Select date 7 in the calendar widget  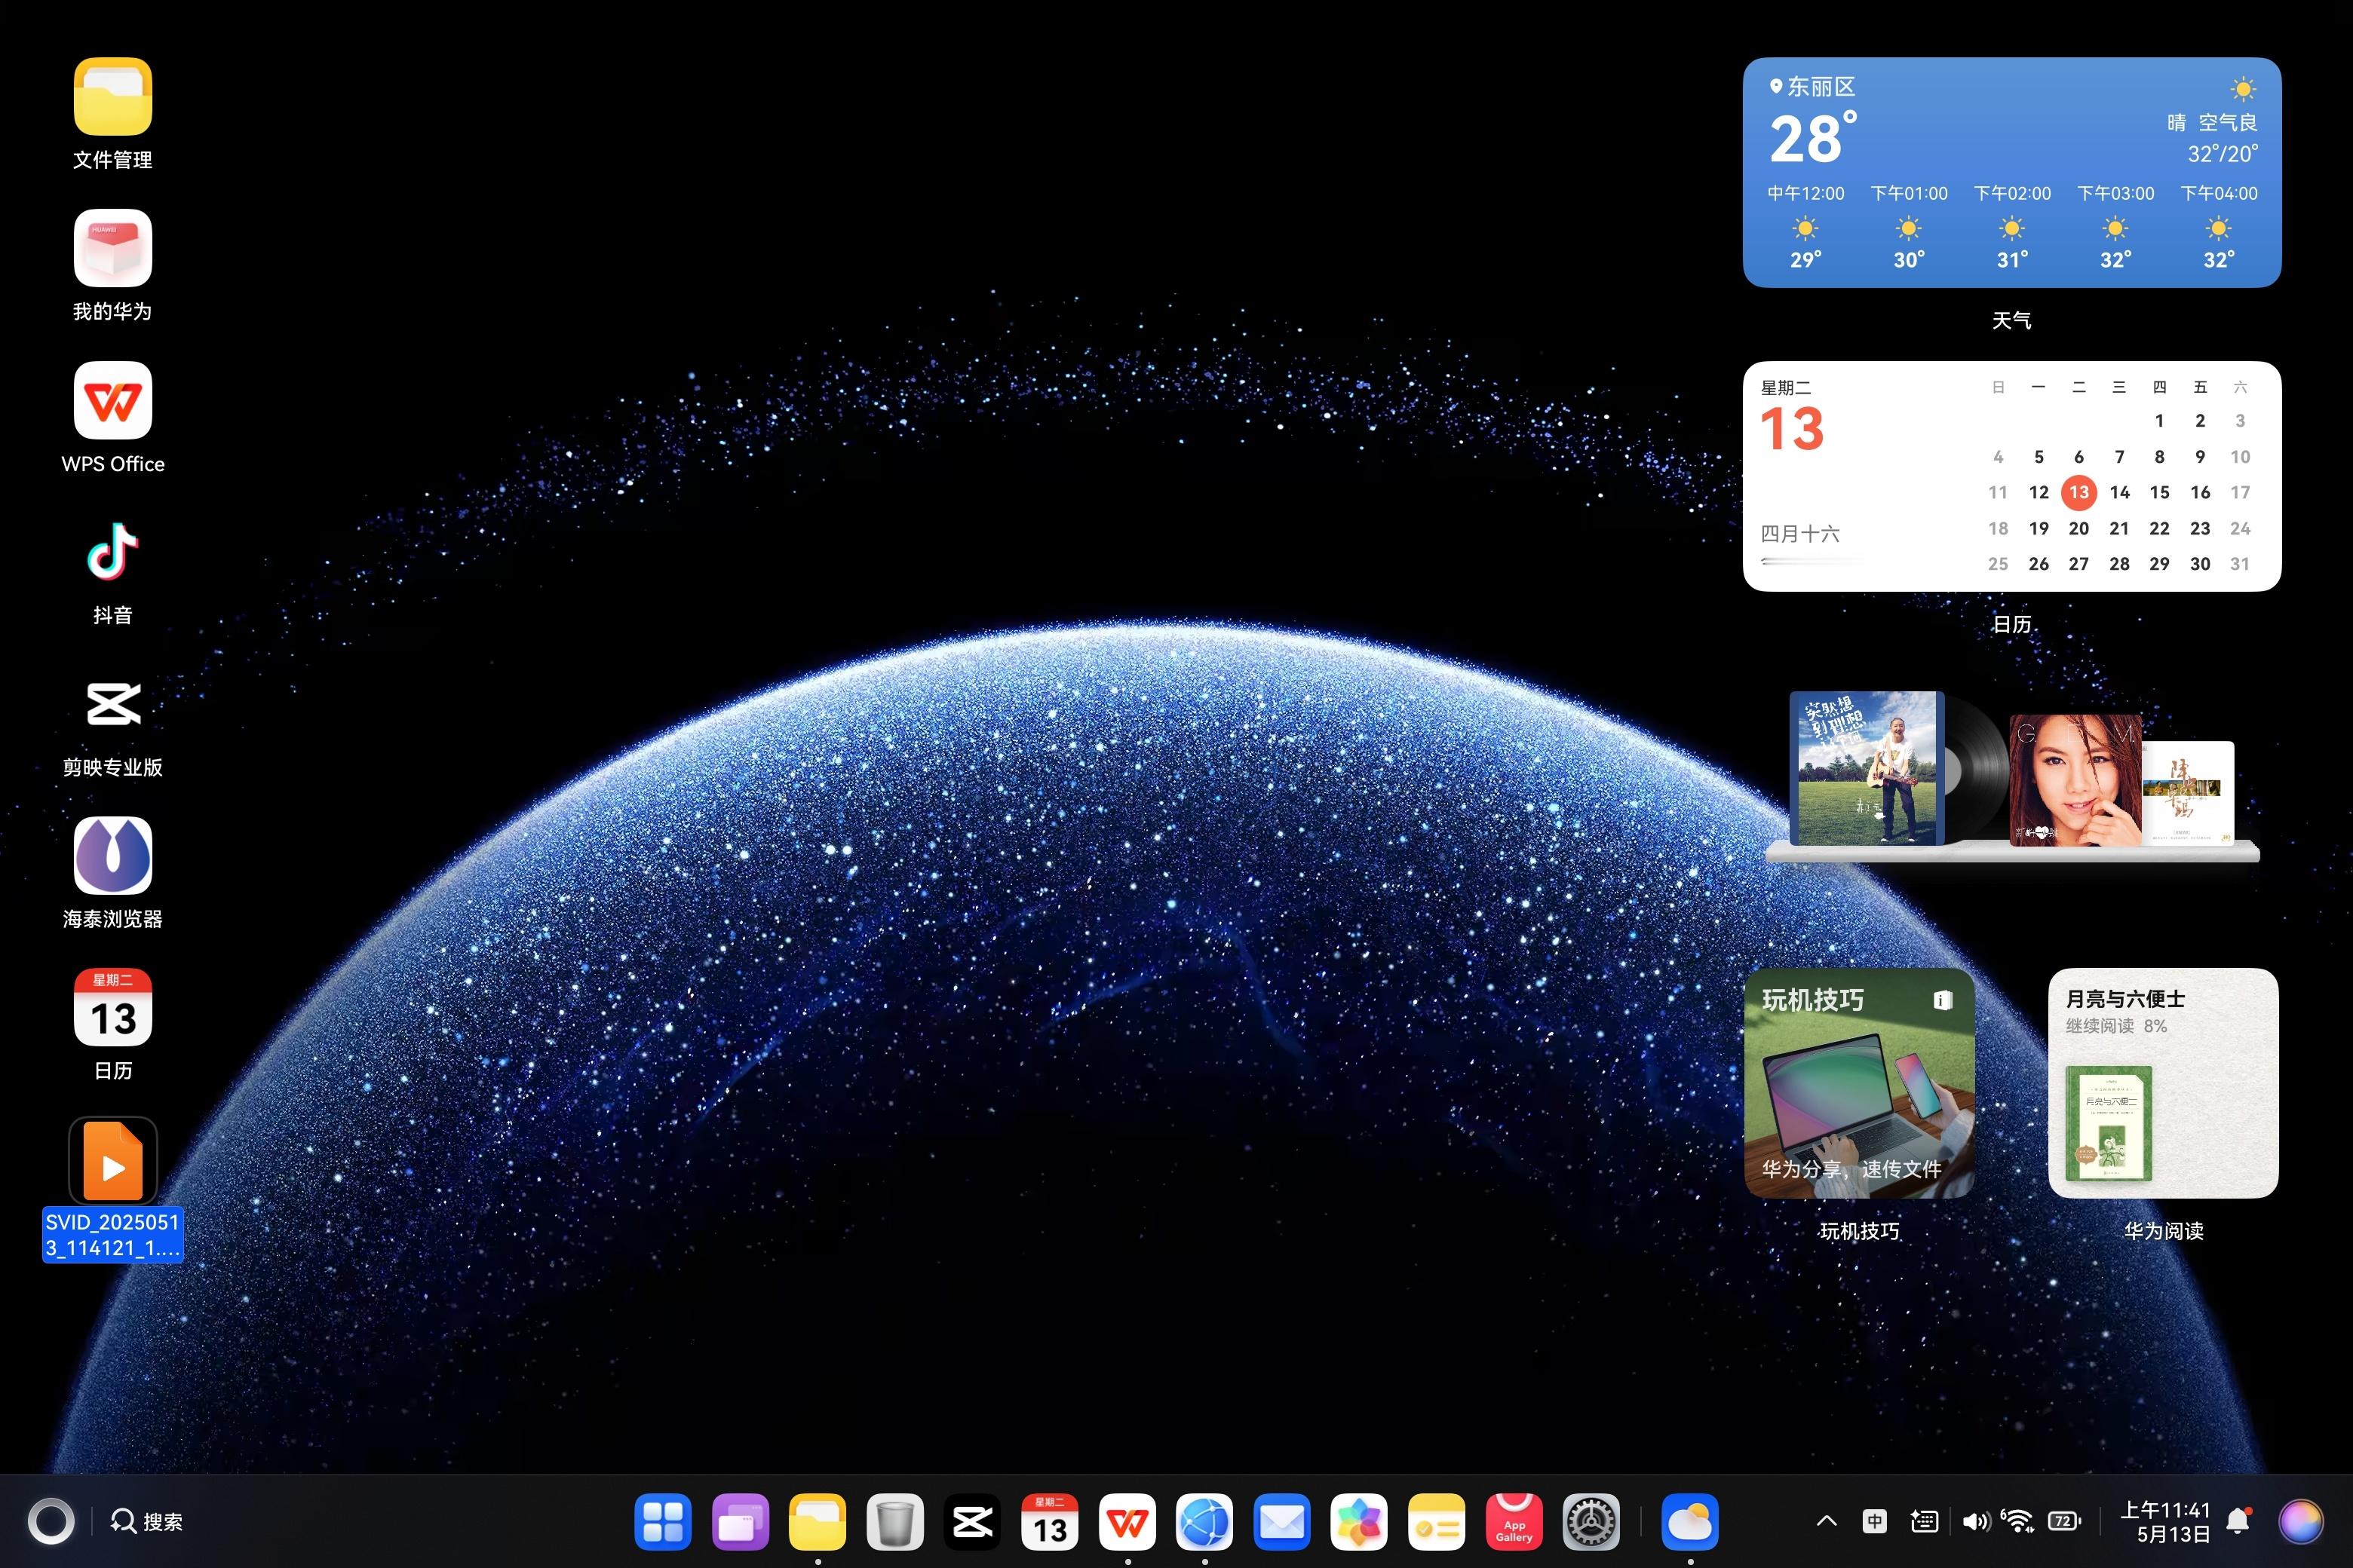(2119, 457)
